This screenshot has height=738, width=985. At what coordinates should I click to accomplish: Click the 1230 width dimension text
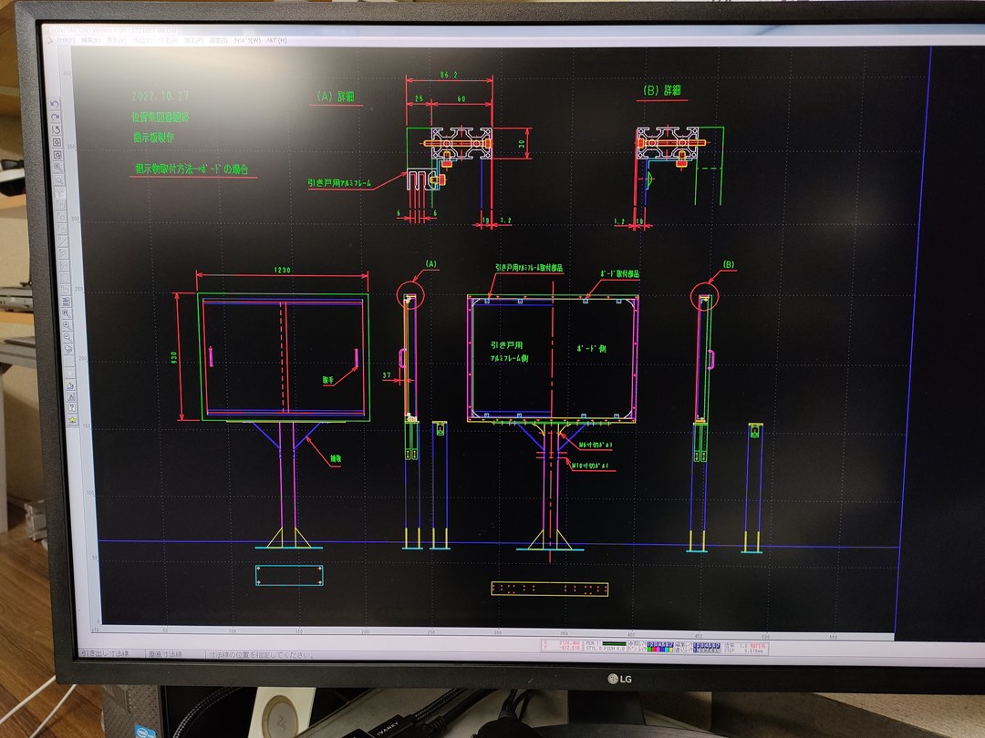[x=285, y=270]
